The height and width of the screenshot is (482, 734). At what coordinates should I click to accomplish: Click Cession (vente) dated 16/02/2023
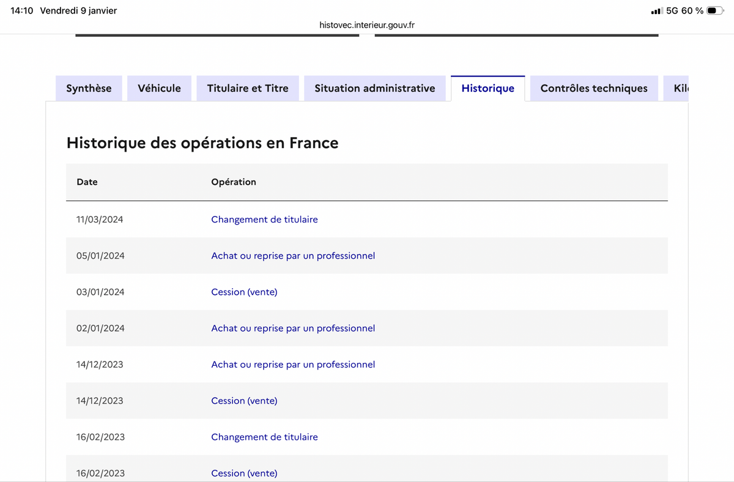[244, 473]
